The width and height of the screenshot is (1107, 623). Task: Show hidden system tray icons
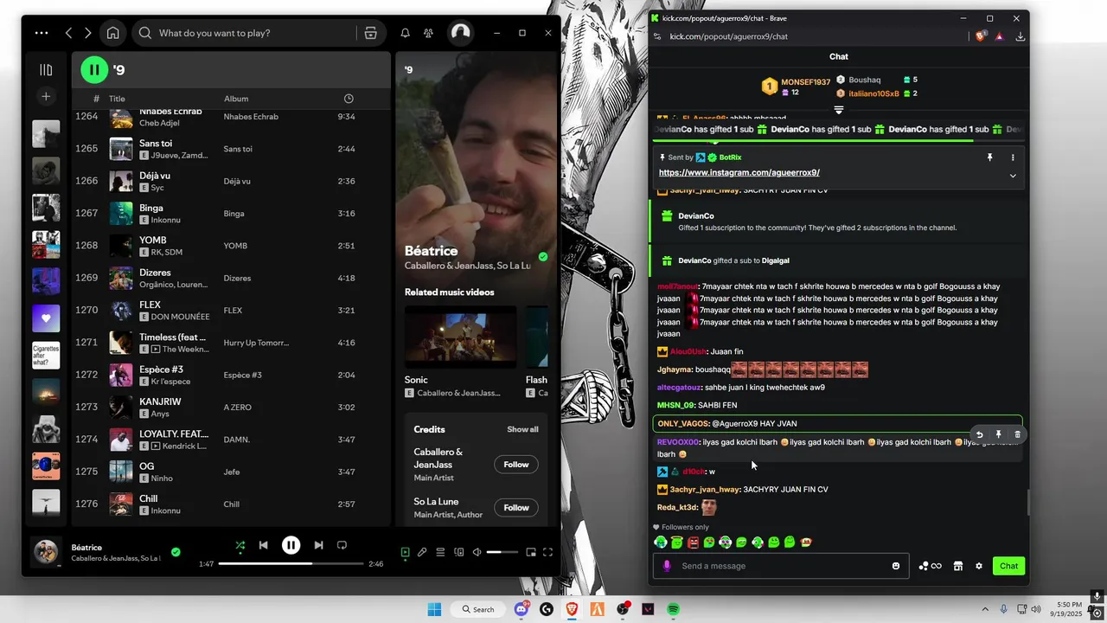pos(985,609)
